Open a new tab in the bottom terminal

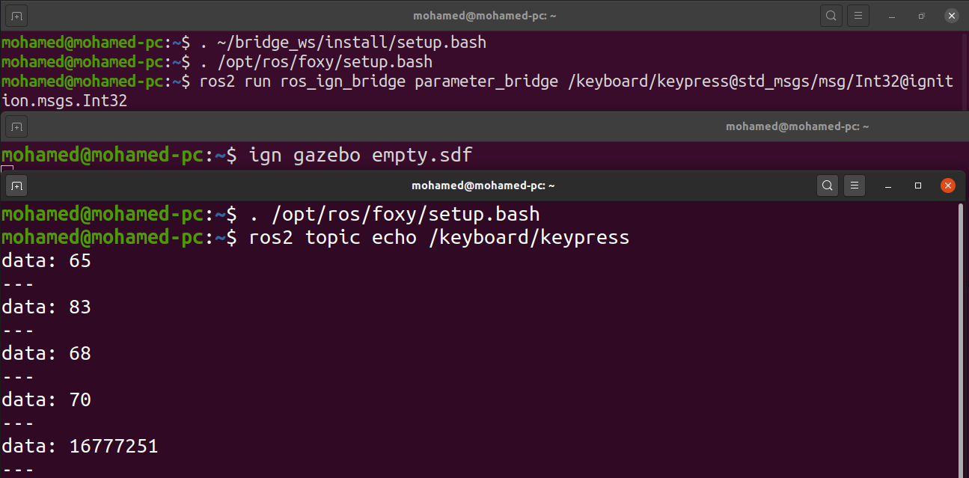[16, 185]
